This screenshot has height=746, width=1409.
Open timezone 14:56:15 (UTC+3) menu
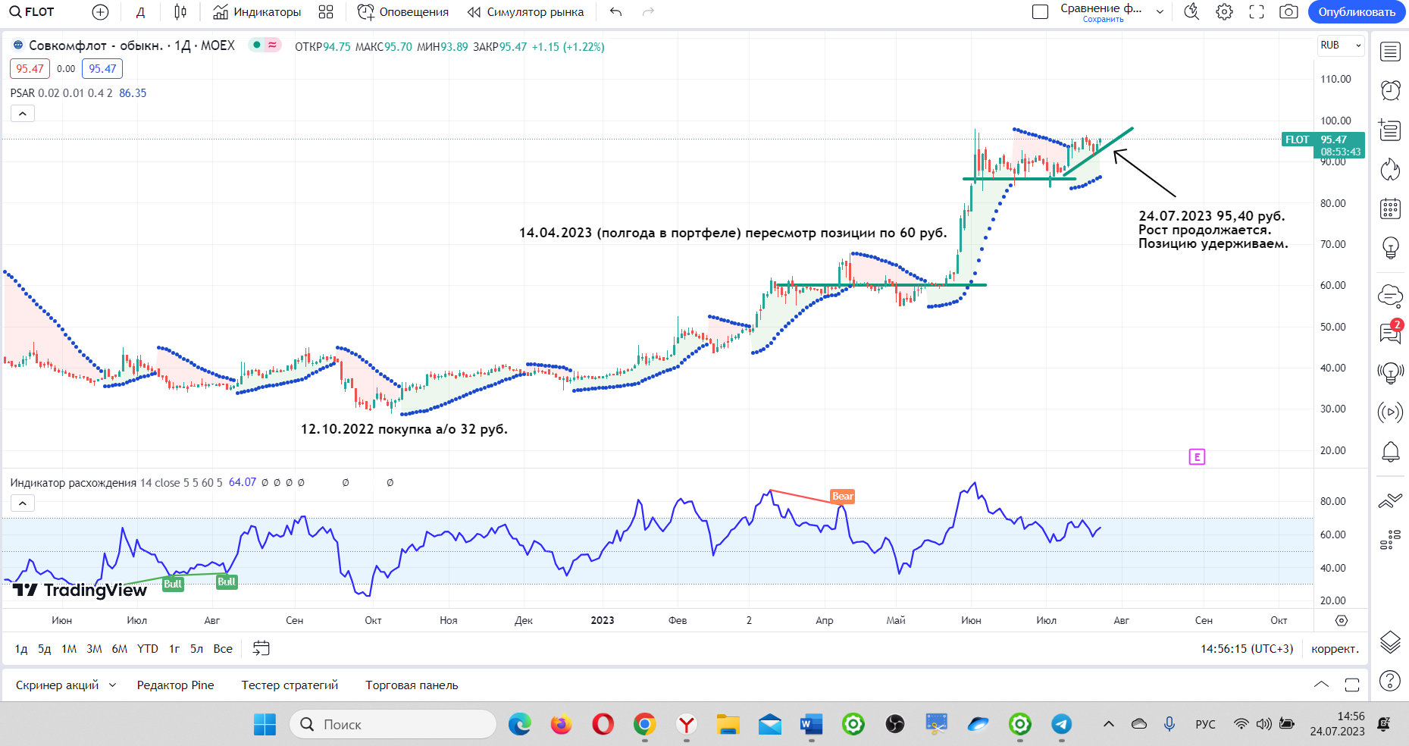coord(1247,649)
